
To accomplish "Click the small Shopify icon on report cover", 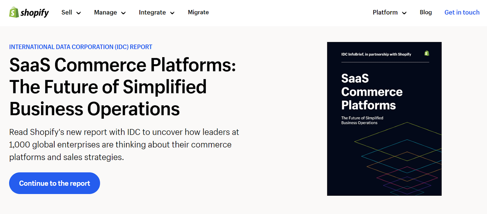I will click(427, 53).
